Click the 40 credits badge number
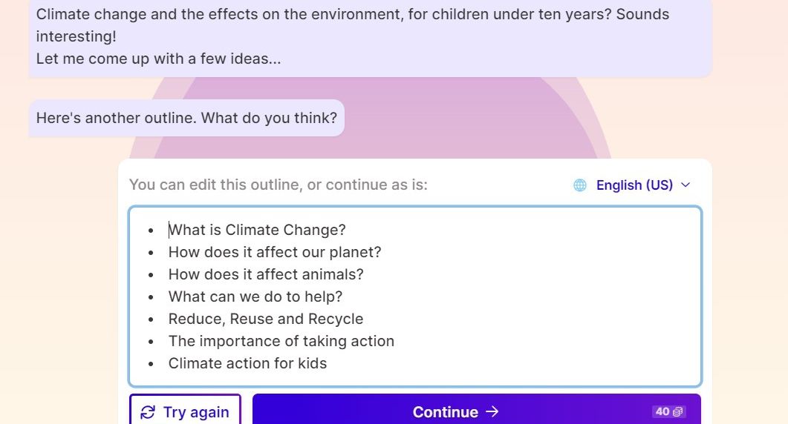Image resolution: width=788 pixels, height=424 pixels. point(662,411)
